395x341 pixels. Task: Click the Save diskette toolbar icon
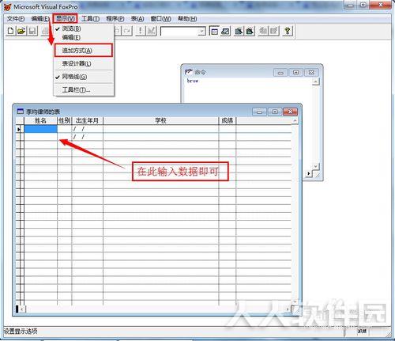32,31
